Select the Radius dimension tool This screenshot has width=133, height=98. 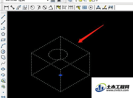click(x=32, y=7)
